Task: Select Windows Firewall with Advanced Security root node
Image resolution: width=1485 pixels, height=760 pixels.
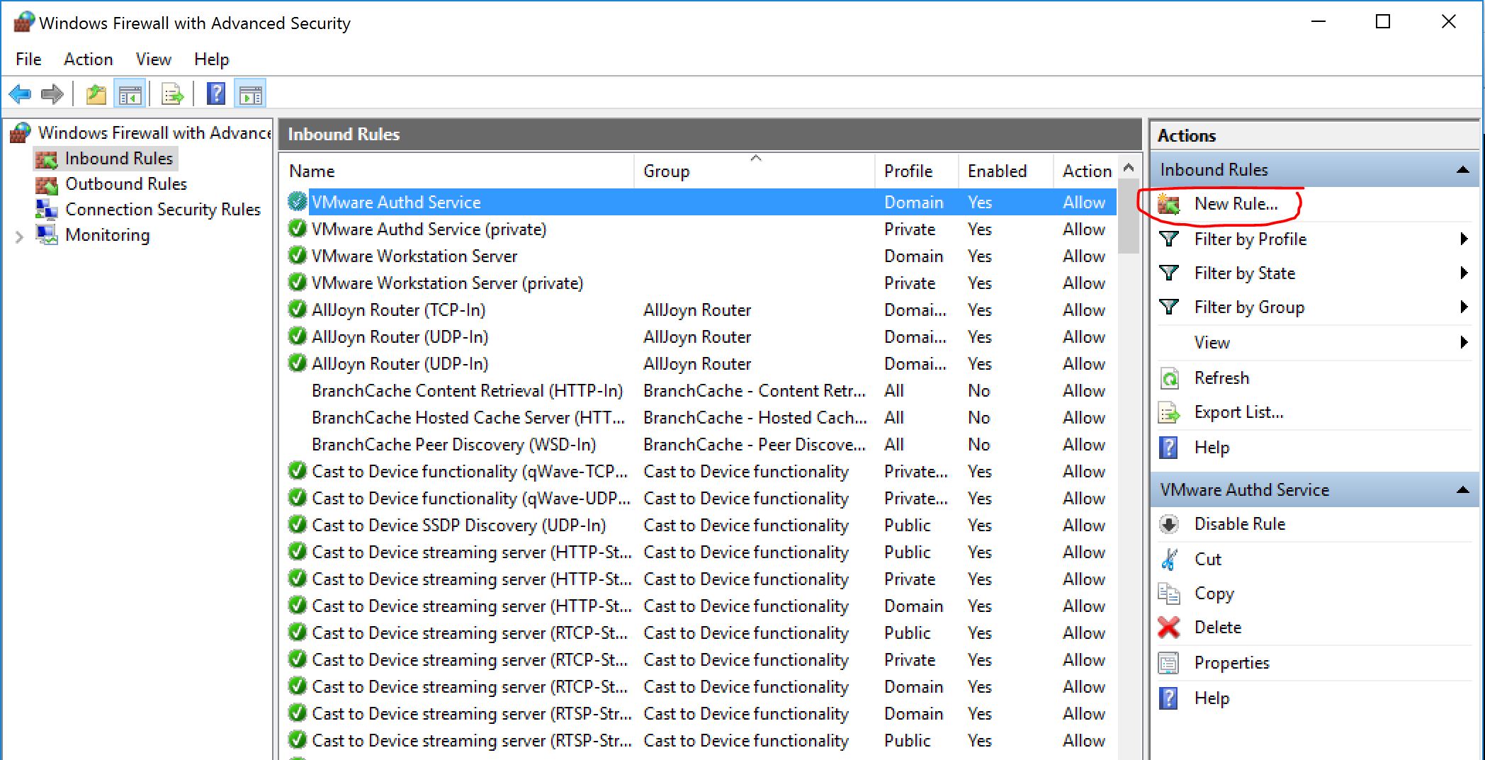Action: 154,133
